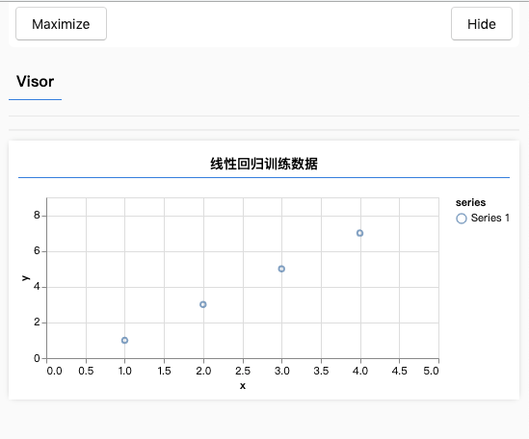Click the x axis title label
Image resolution: width=529 pixels, height=439 pixels.
[x=243, y=385]
